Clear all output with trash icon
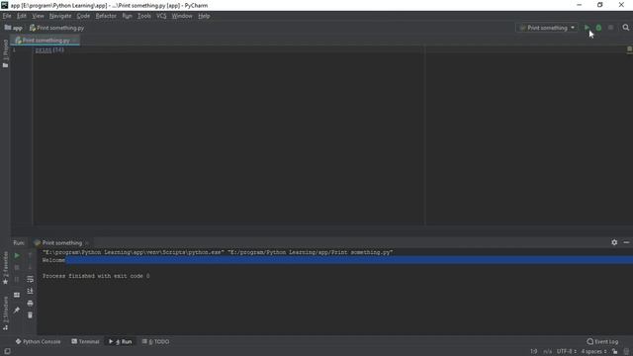 click(31, 314)
